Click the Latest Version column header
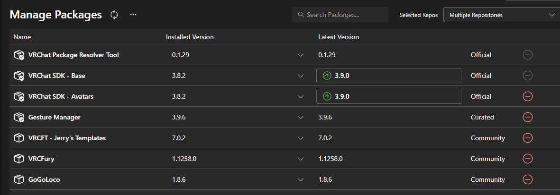The height and width of the screenshot is (195, 560). 339,37
